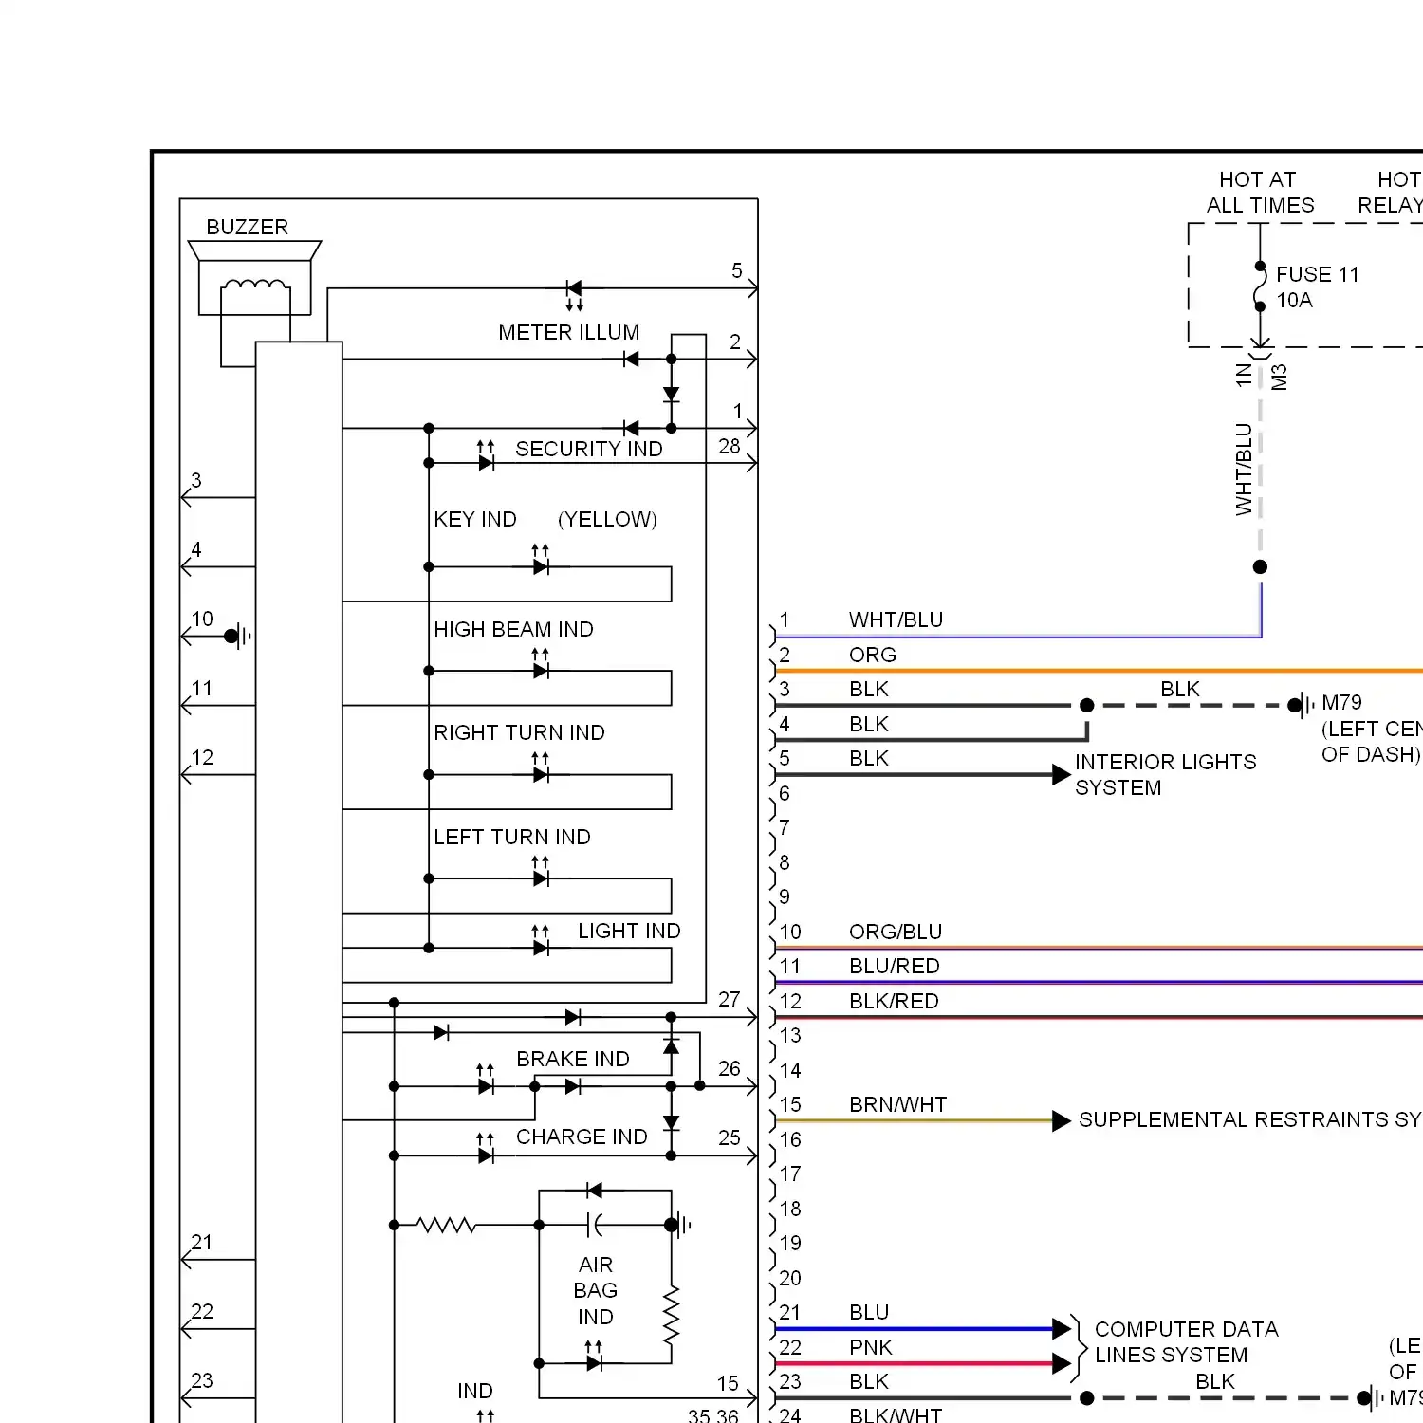Click the RIGHT TURN IND label
Viewport: 1423px width, 1423px height.
(x=519, y=732)
